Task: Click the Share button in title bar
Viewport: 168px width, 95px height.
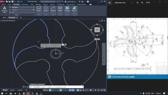Action: (20, 2)
